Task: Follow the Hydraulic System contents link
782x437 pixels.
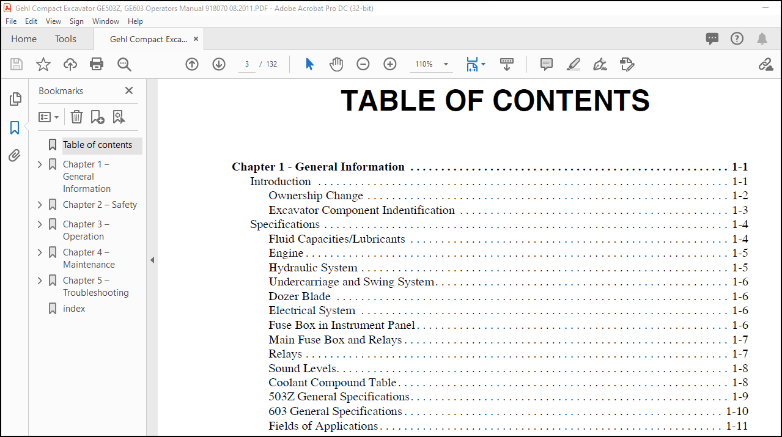Action: point(313,268)
